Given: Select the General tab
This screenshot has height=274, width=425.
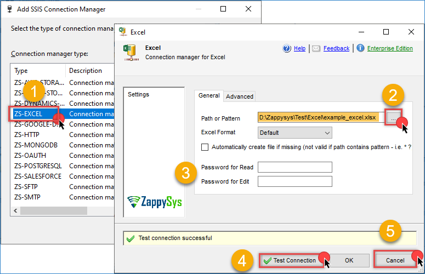Looking at the screenshot, I should pos(209,95).
